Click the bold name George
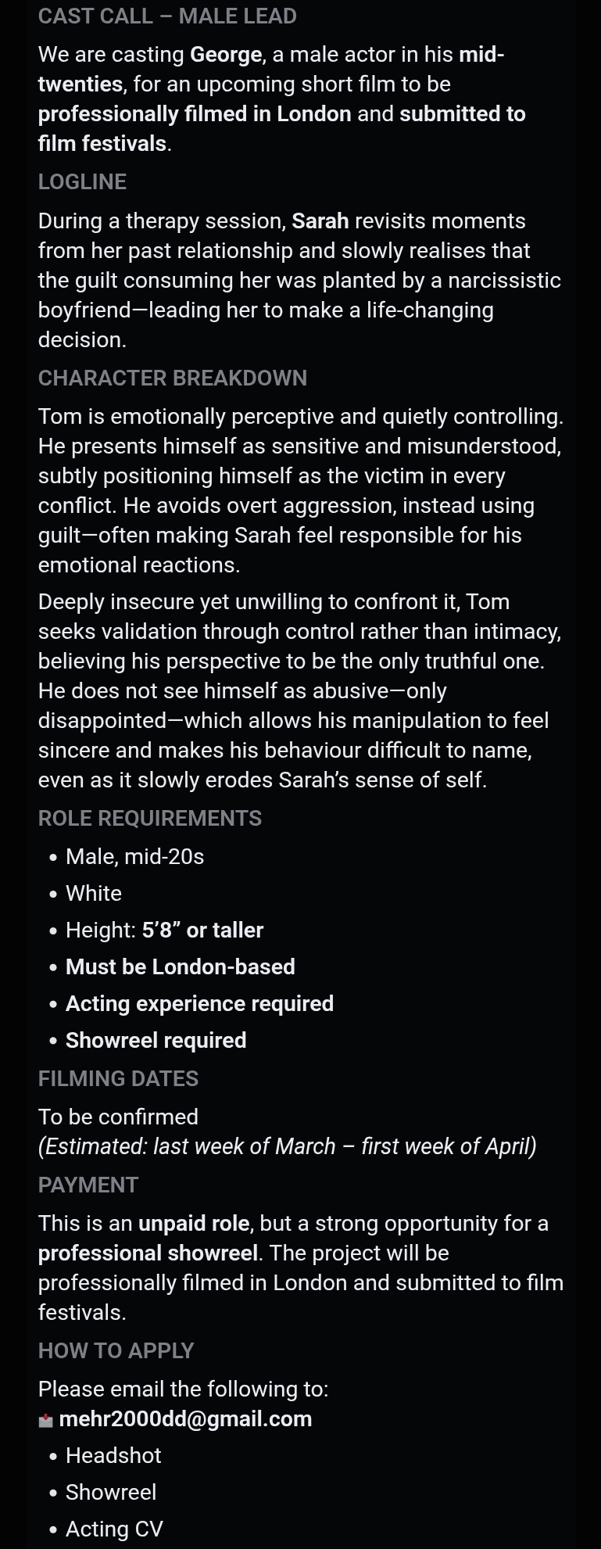 pos(226,54)
